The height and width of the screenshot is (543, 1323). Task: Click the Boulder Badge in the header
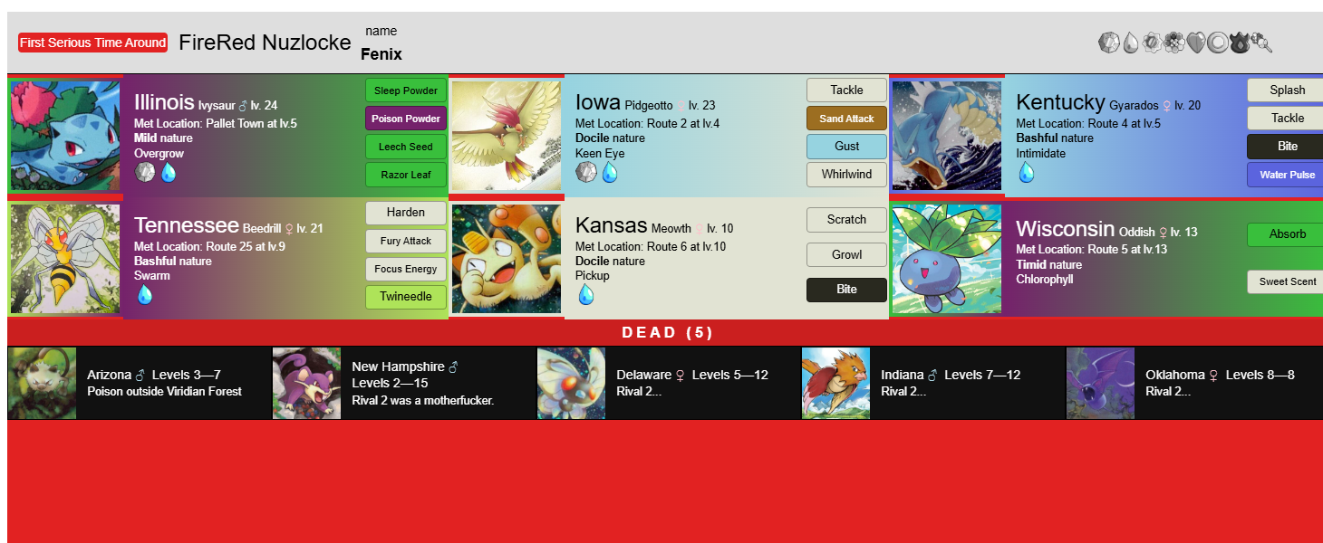(1109, 43)
